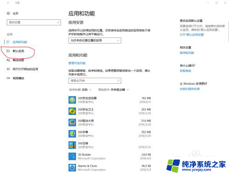Click the 360安全浏览器 app icon
Viewport: 229px width, 175px height.
pos(72,100)
